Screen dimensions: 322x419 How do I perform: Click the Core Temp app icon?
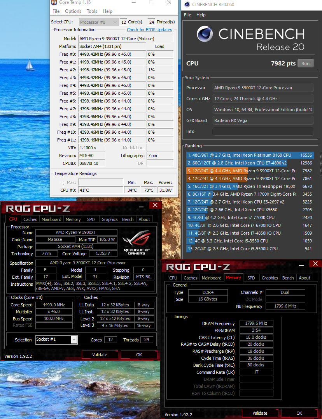coord(54,2)
